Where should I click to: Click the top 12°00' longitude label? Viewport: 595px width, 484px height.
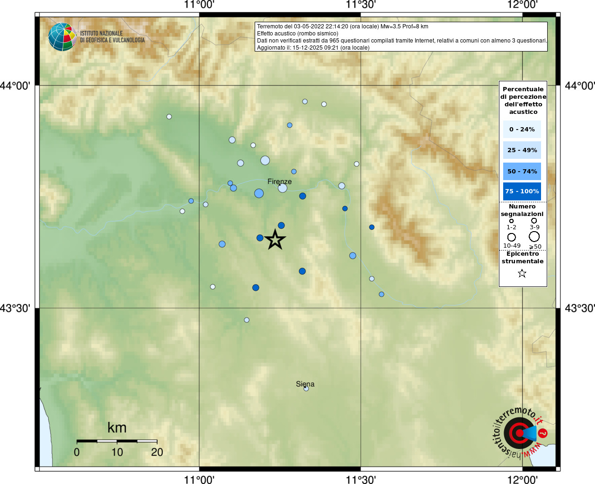coord(522,5)
